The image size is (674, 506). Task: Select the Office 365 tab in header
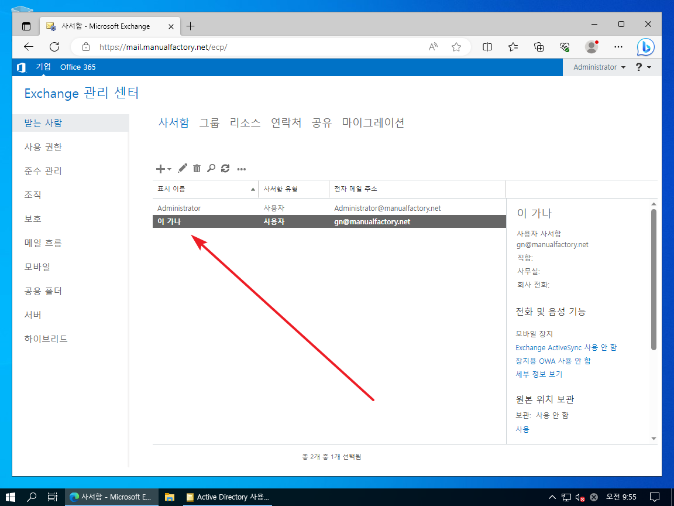pyautogui.click(x=78, y=67)
